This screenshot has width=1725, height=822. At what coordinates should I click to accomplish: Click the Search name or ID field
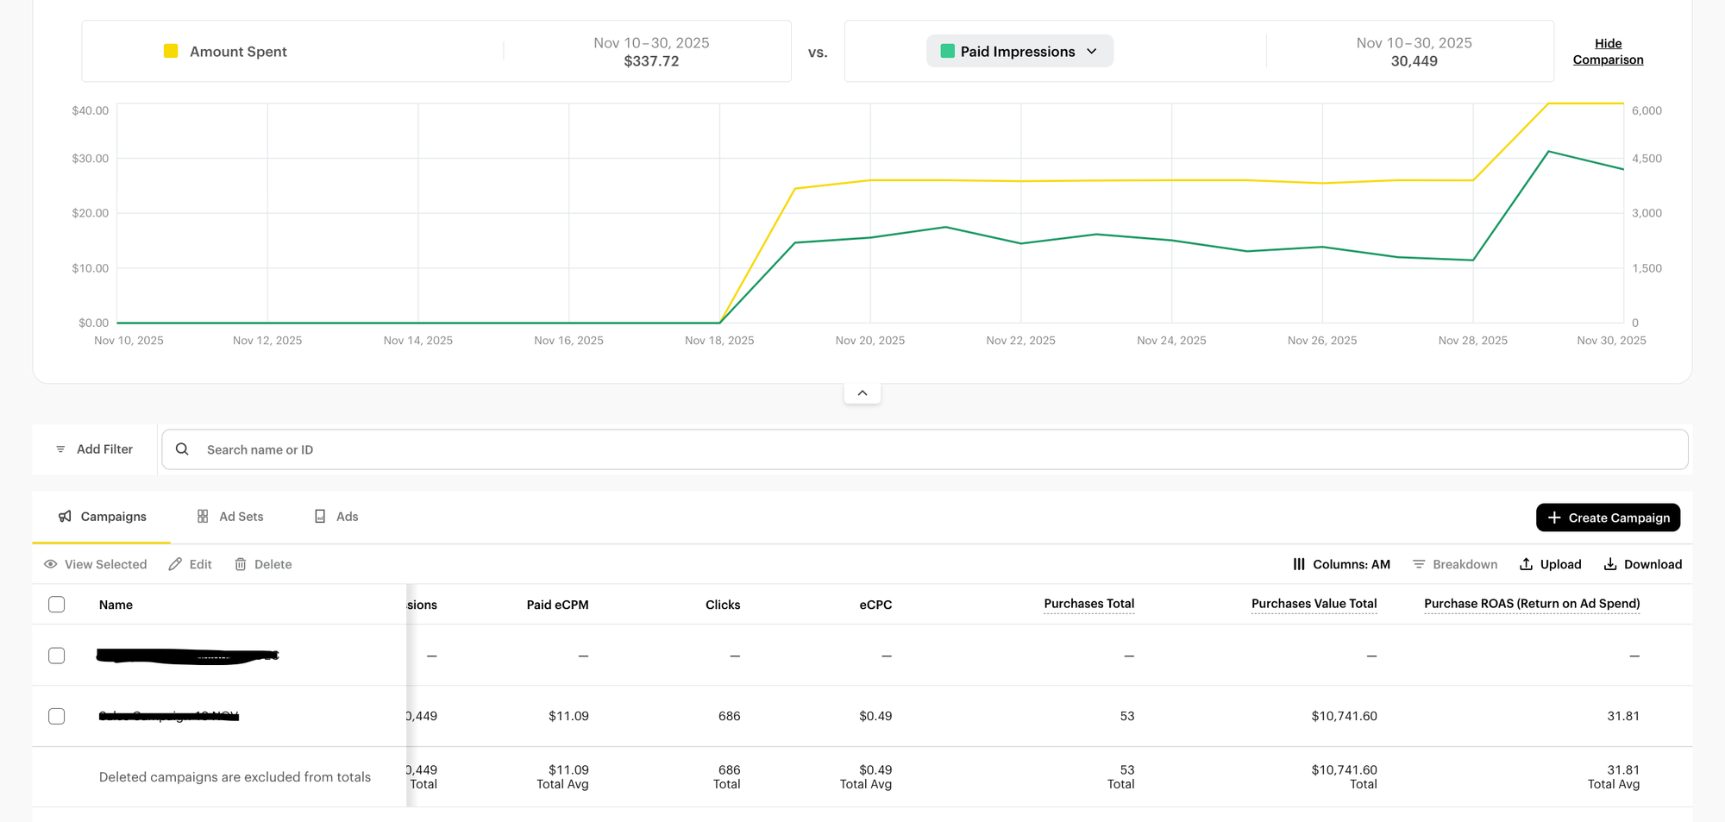click(923, 449)
